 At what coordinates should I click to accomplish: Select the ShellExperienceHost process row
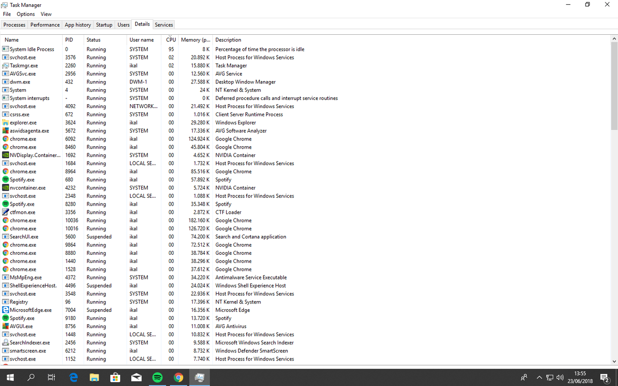[306, 286]
